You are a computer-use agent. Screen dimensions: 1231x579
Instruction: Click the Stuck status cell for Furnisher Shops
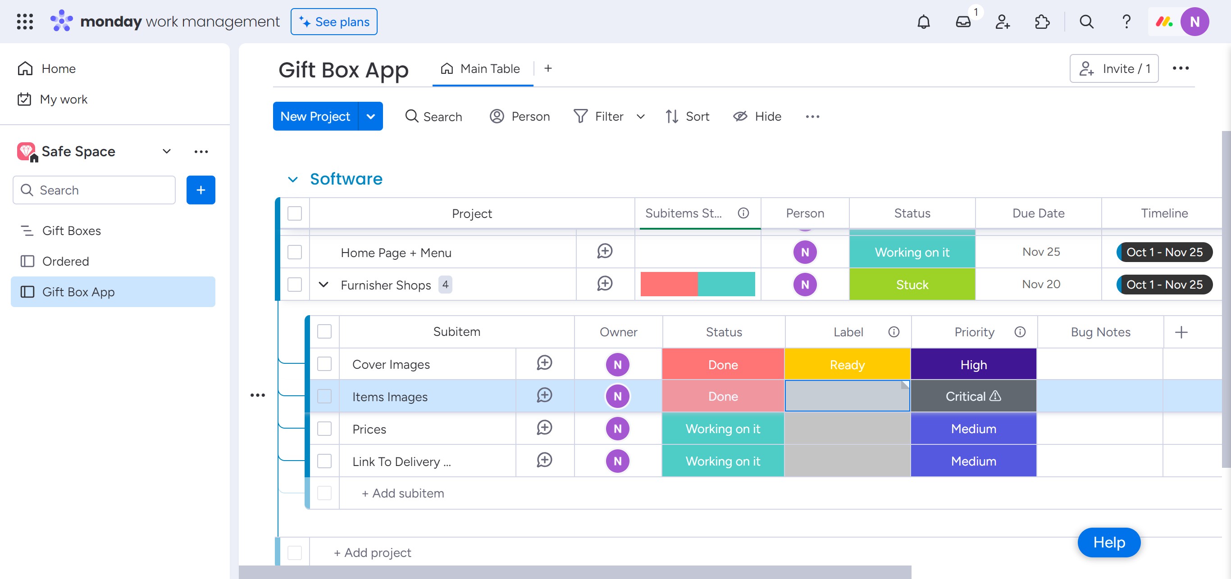[912, 285]
